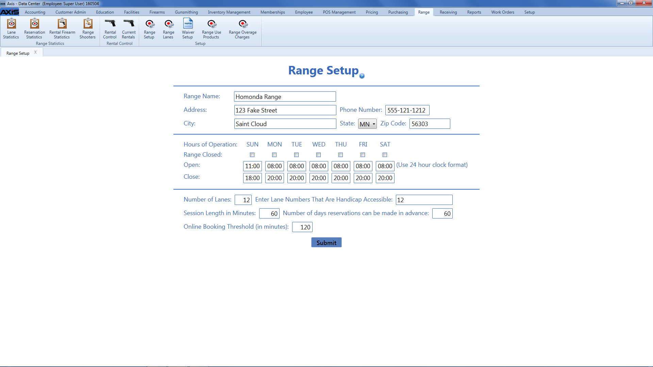Image resolution: width=653 pixels, height=367 pixels.
Task: Click the Handicap Accessible lane numbers field
Action: coord(424,200)
